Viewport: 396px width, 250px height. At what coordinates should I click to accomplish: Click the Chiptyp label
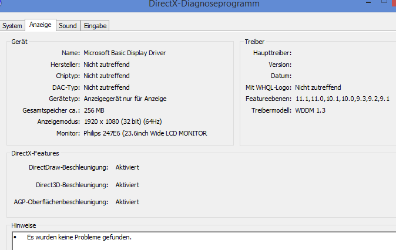point(68,76)
